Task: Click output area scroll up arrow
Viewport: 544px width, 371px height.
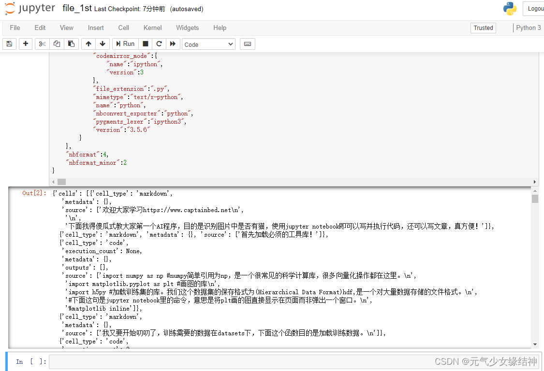Action: [x=535, y=191]
